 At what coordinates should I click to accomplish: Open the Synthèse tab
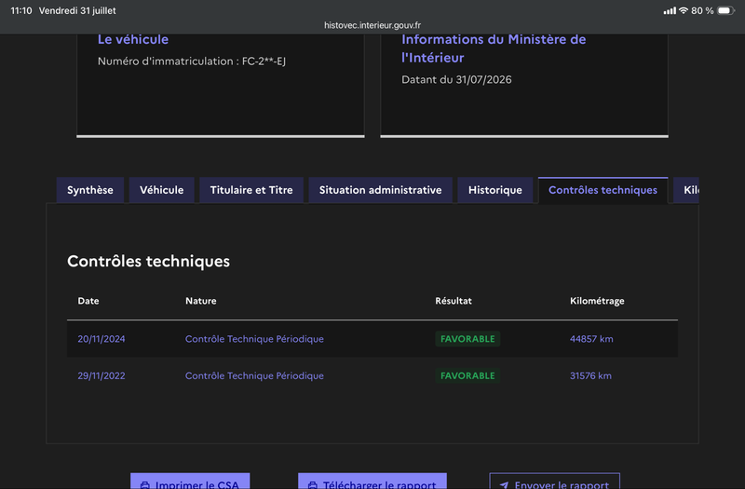point(90,190)
